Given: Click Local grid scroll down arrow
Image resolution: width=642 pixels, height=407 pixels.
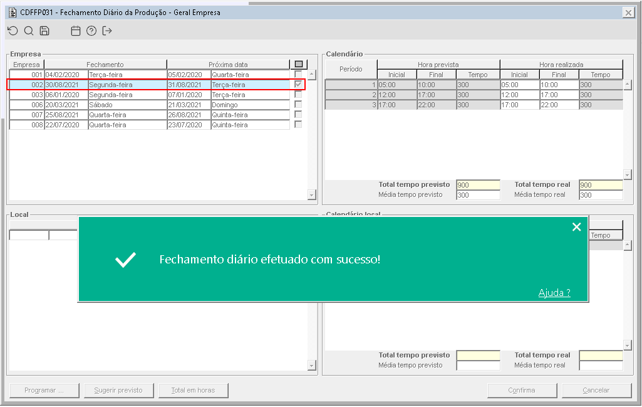Looking at the screenshot, I should pyautogui.click(x=311, y=365).
